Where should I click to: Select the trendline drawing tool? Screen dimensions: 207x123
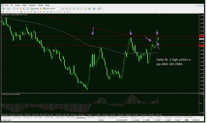[x=18, y=12]
